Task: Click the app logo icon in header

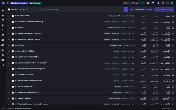Action: click(x=3, y=3)
